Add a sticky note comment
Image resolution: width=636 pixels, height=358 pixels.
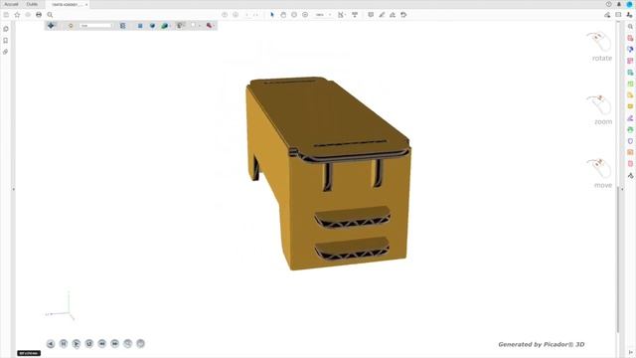(371, 15)
